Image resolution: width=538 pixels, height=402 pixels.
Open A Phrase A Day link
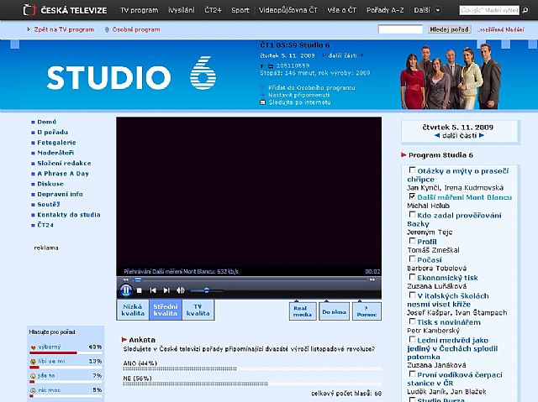coord(63,174)
